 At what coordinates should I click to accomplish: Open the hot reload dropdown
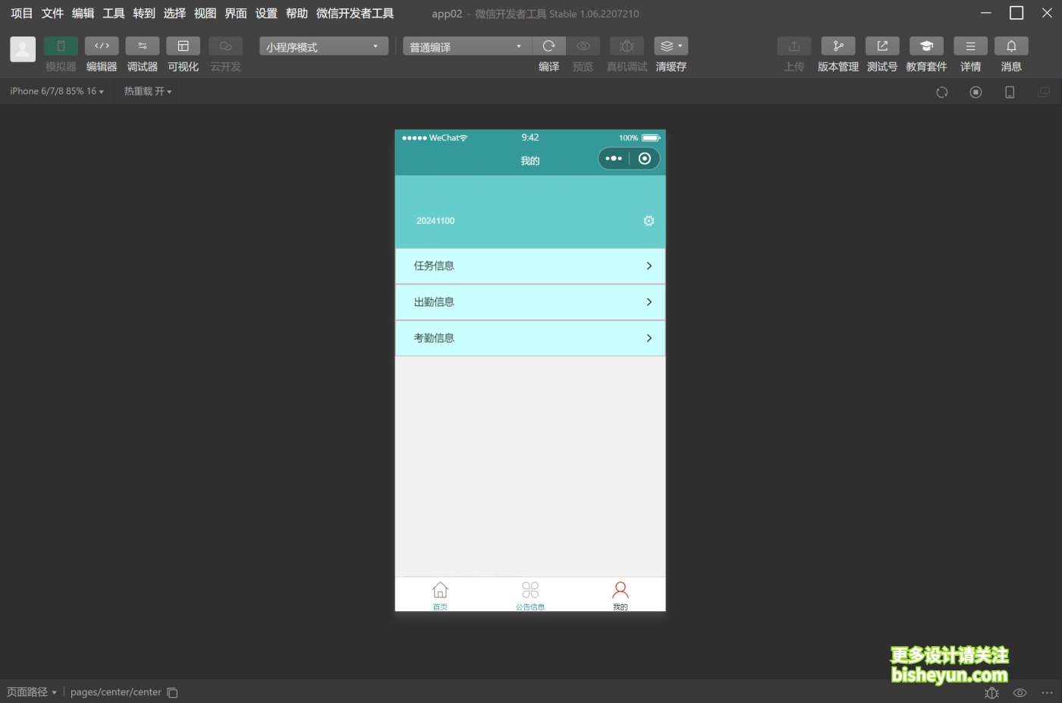coord(148,91)
